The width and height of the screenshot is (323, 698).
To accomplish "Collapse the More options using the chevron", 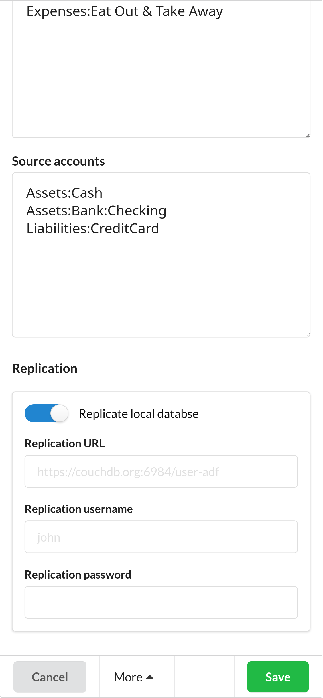I will pos(150,677).
